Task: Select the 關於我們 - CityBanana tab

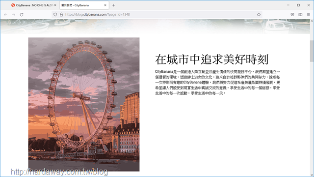Action: tap(84, 5)
